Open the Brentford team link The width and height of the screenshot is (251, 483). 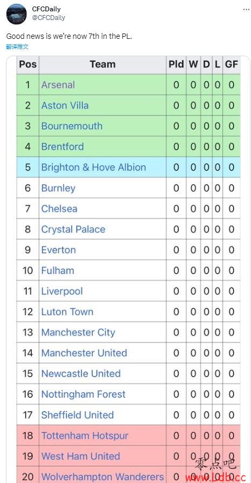(x=63, y=146)
